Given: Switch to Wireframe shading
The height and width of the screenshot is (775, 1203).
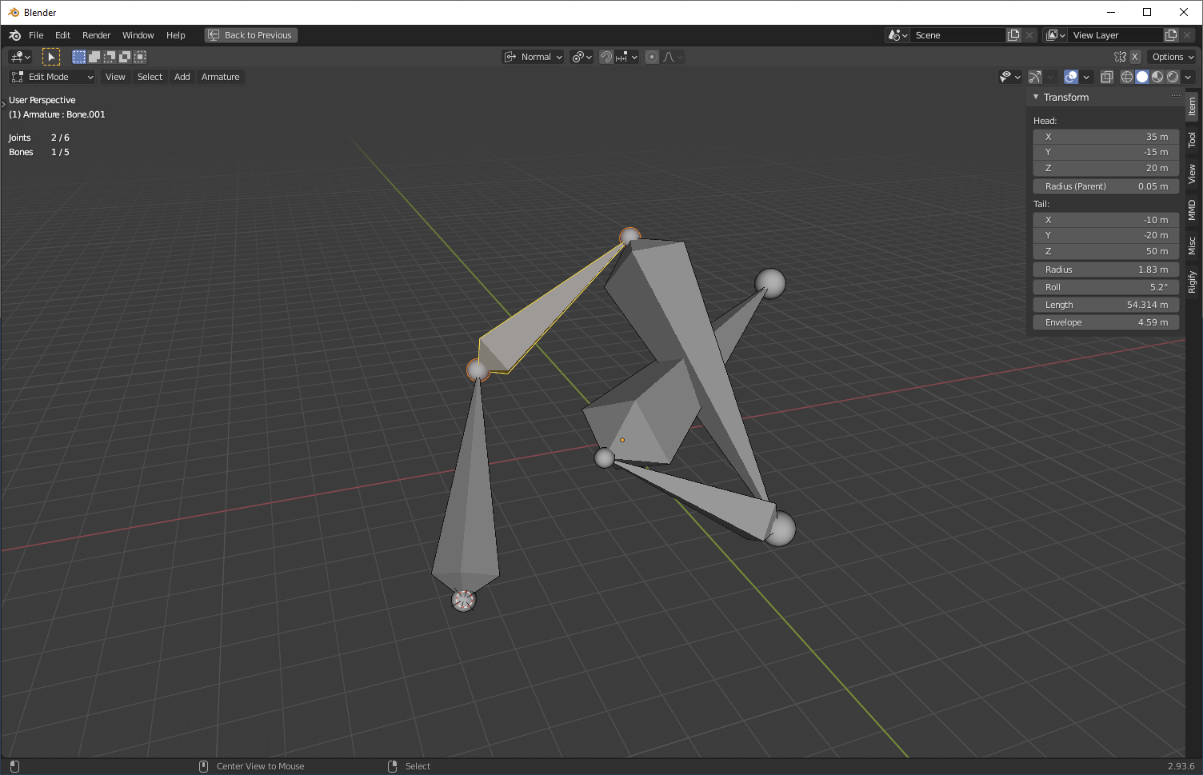Looking at the screenshot, I should 1127,77.
